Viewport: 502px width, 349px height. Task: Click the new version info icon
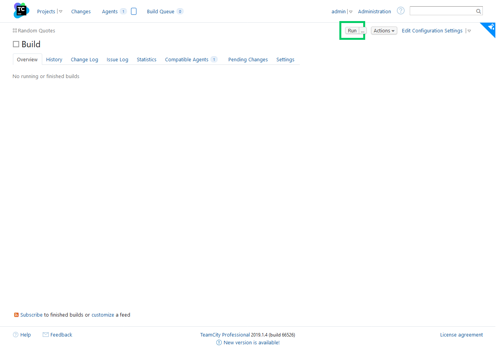[219, 342]
